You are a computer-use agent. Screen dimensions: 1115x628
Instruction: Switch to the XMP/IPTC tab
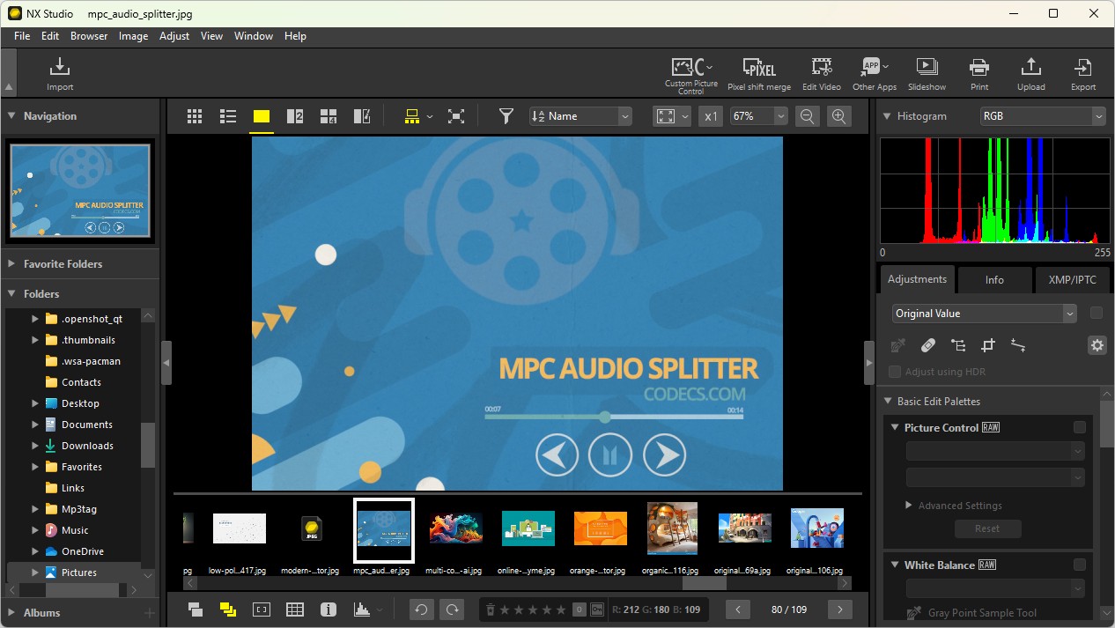pyautogui.click(x=1073, y=279)
